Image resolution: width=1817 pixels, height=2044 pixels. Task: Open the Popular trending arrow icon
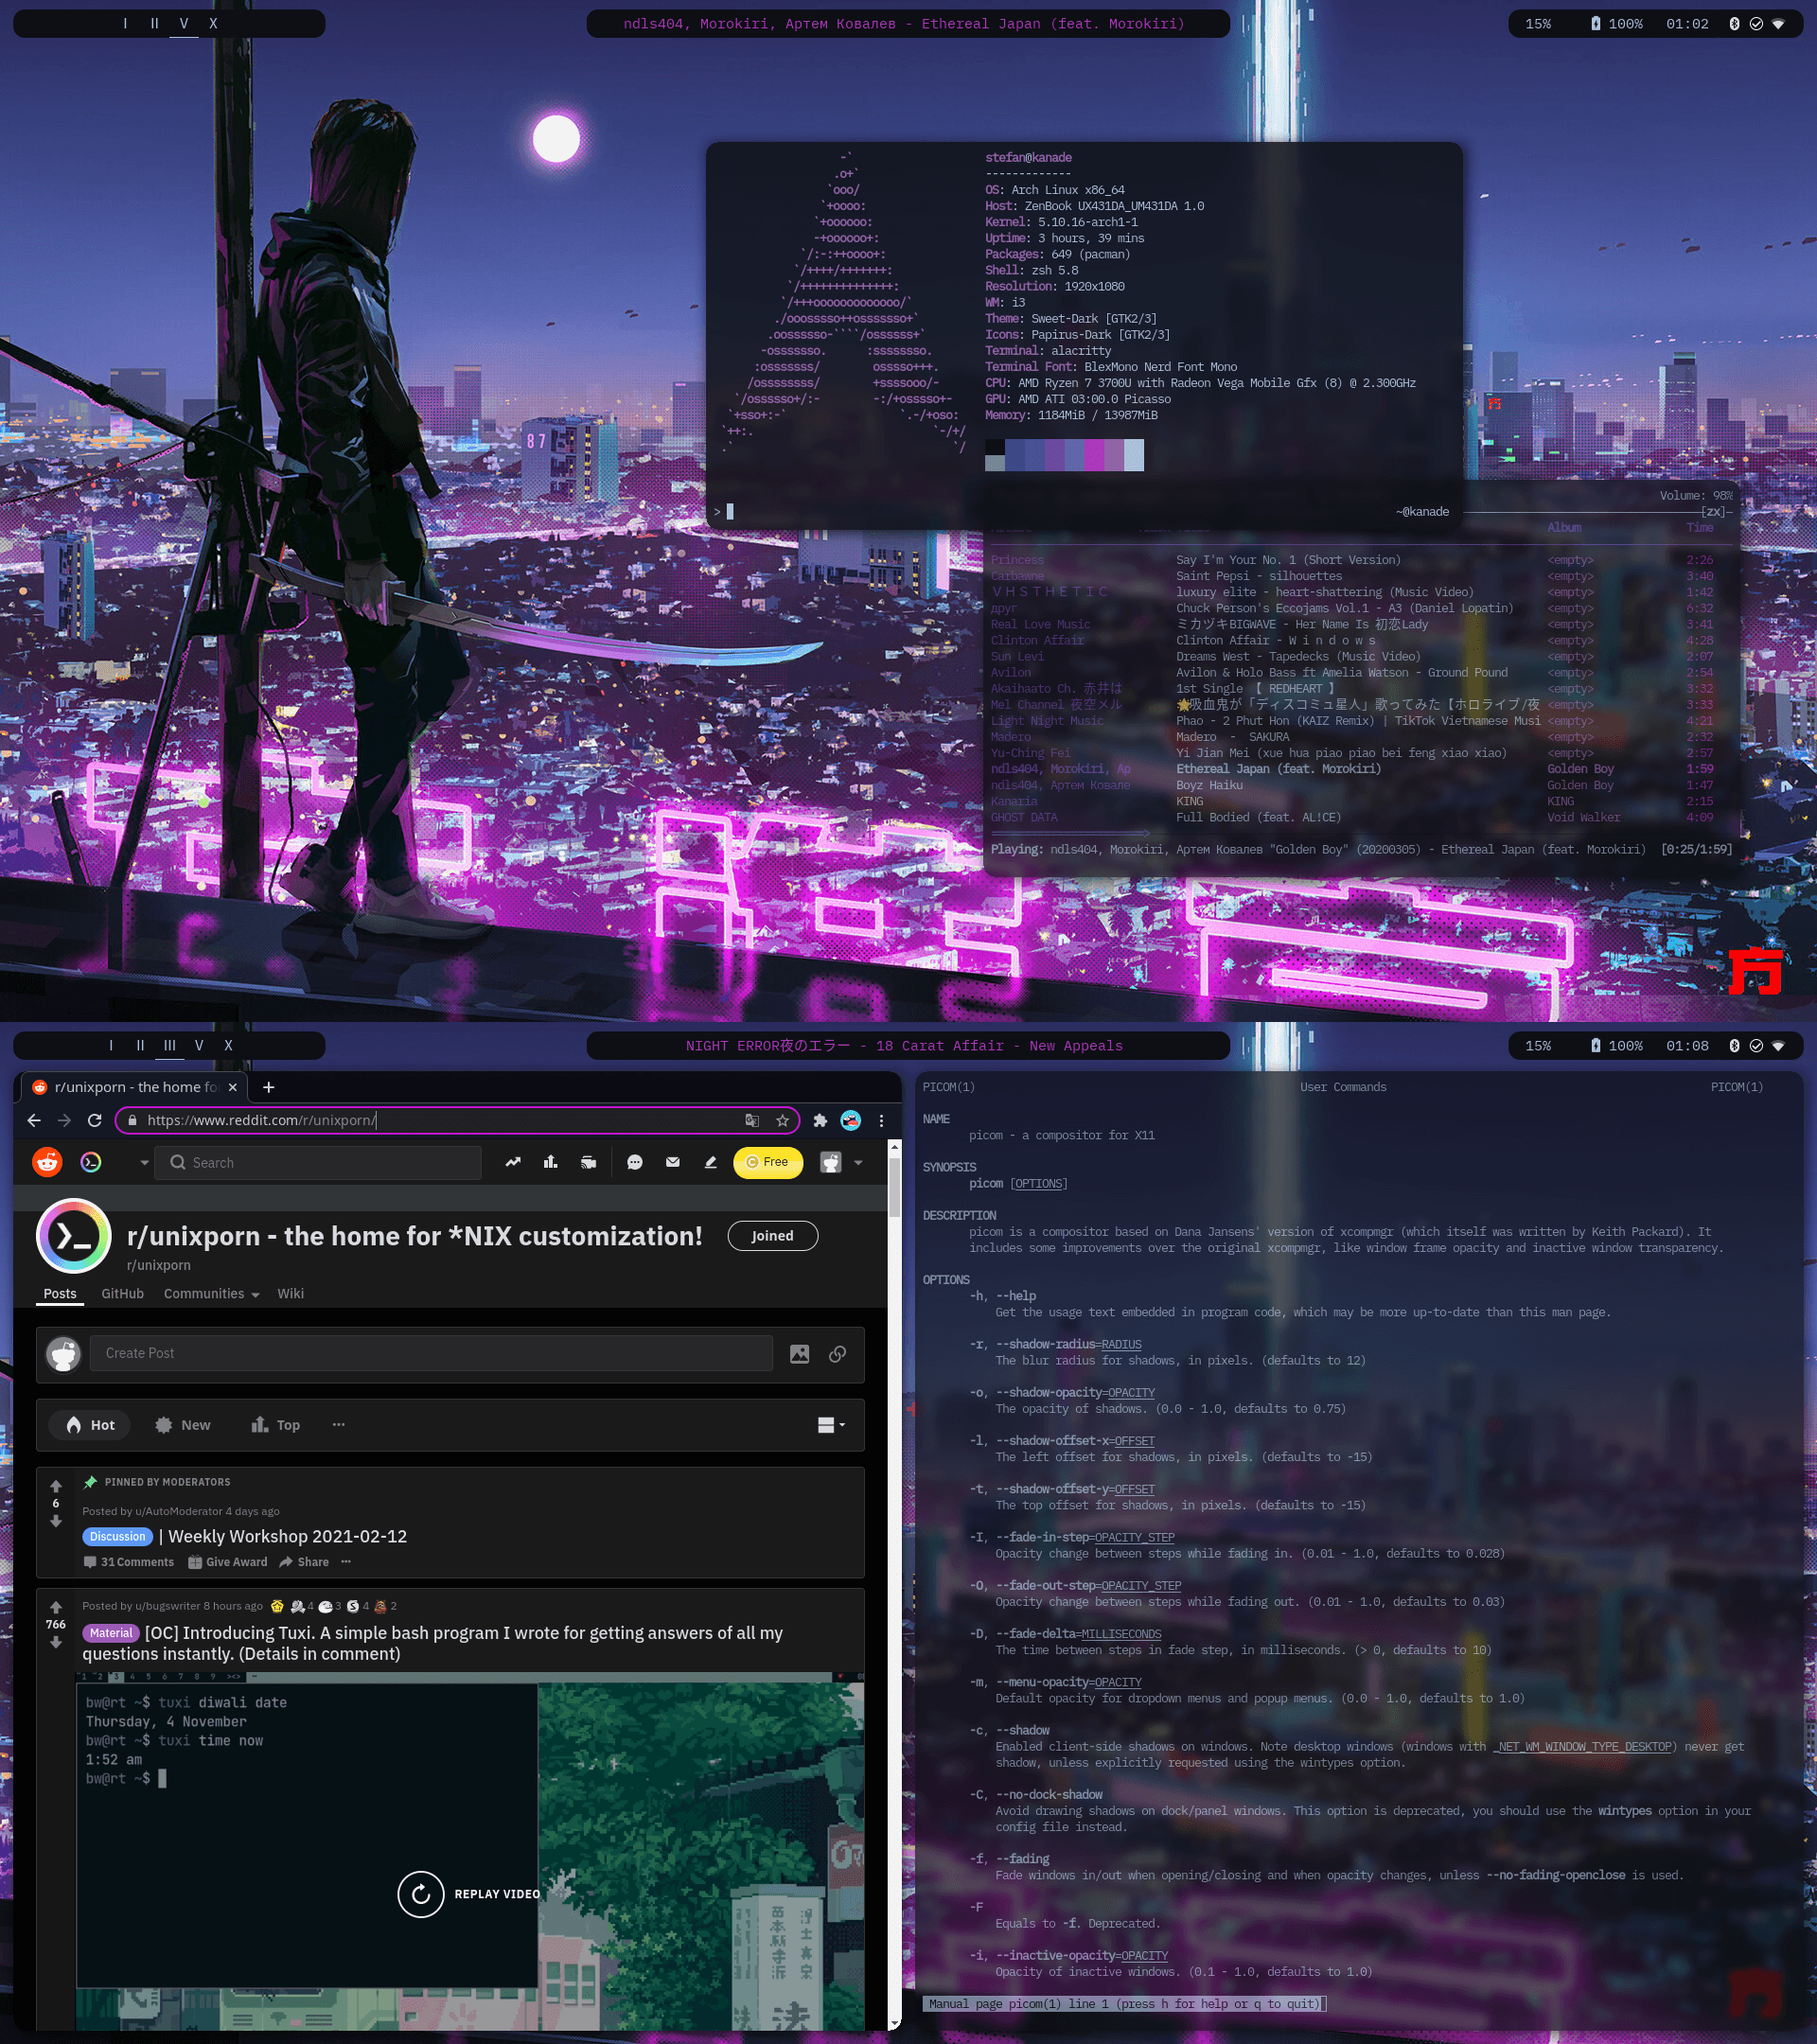[x=513, y=1162]
